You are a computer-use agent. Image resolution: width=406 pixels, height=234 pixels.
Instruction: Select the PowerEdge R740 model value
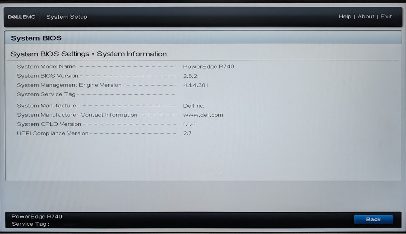(x=208, y=67)
